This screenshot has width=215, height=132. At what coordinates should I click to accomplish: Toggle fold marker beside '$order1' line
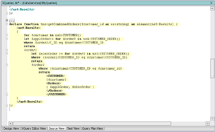click(x=7, y=50)
